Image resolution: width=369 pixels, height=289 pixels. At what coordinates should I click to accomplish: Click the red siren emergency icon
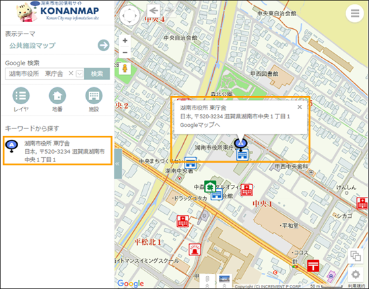coord(195,249)
